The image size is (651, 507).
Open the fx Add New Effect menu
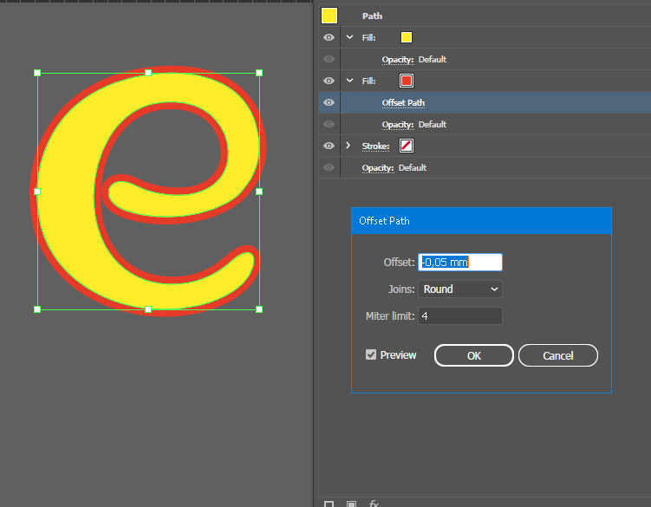pyautogui.click(x=374, y=504)
